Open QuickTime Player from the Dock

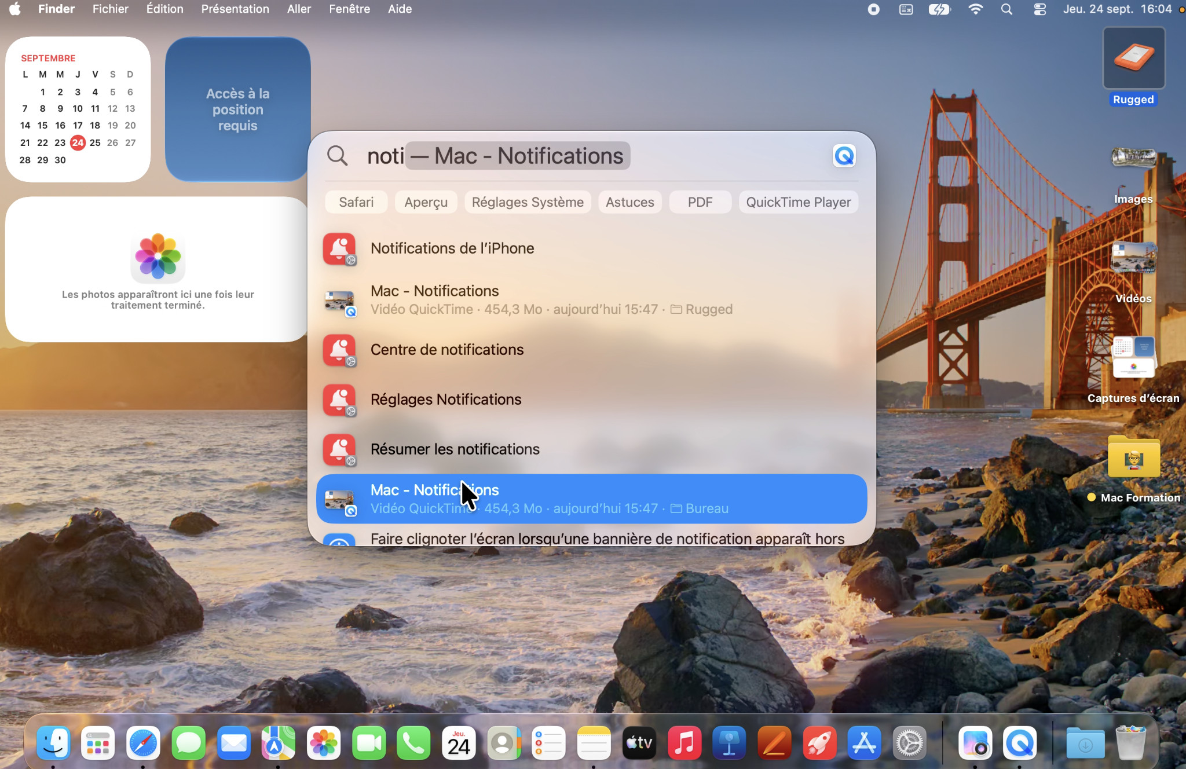(x=1020, y=742)
